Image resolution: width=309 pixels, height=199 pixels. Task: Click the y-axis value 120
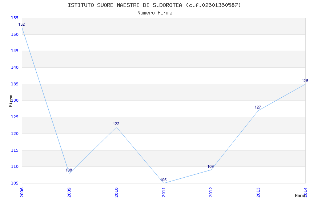coord(15,134)
